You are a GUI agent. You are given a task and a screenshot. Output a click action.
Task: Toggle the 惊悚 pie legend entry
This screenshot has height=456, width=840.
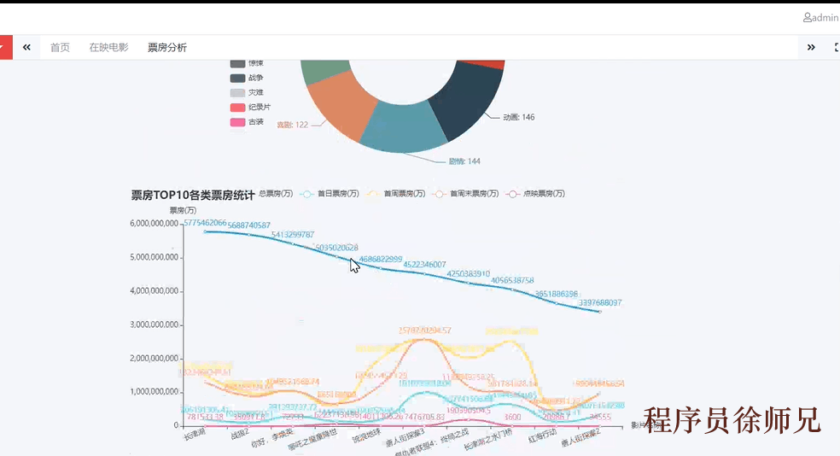[247, 63]
